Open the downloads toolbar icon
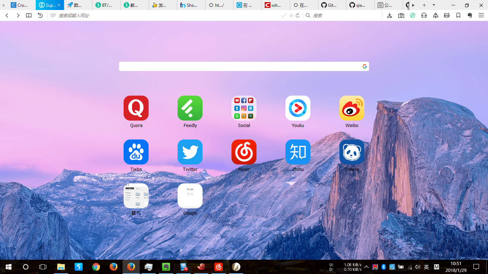The width and height of the screenshot is (488, 274). 390,16
